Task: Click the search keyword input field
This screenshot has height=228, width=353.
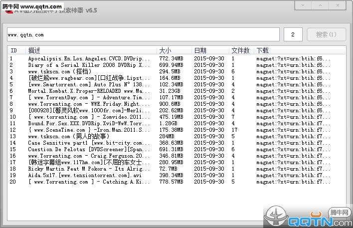Action: tap(143, 35)
